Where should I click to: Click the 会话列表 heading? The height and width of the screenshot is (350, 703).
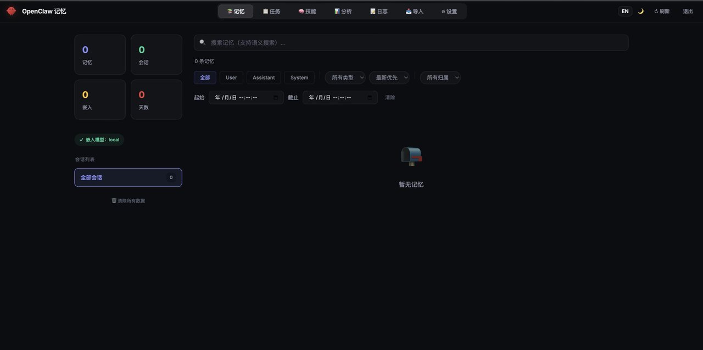coord(85,159)
